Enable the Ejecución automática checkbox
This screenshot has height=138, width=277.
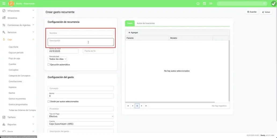pos(49,64)
